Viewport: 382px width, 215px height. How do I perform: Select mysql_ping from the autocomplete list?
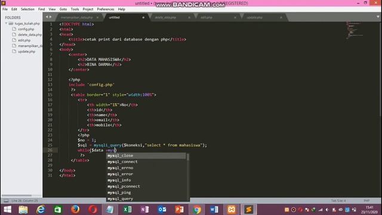[146, 192]
